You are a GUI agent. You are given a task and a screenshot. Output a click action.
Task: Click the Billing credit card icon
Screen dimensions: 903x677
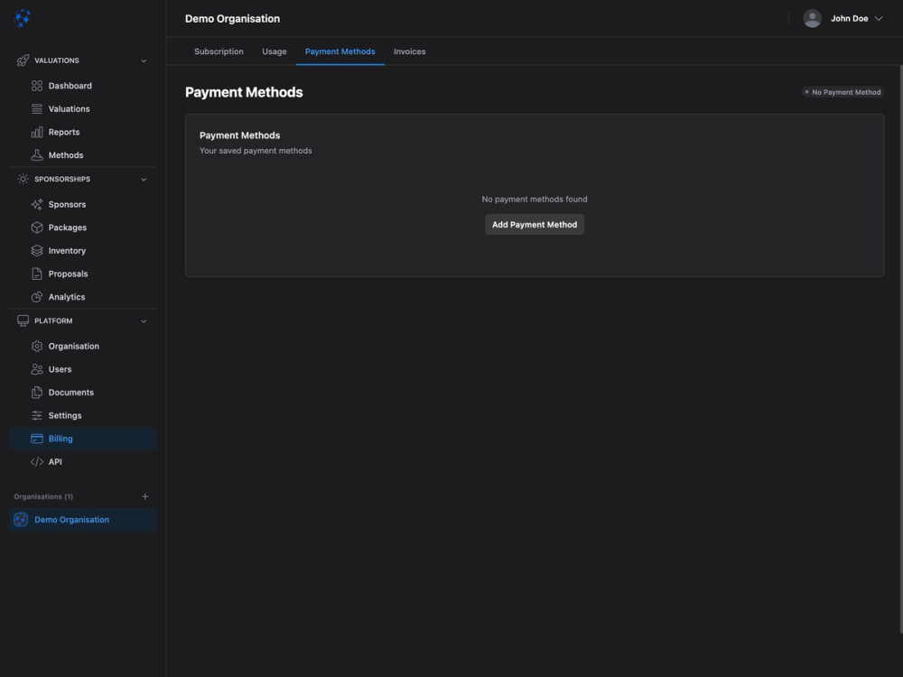coord(36,438)
